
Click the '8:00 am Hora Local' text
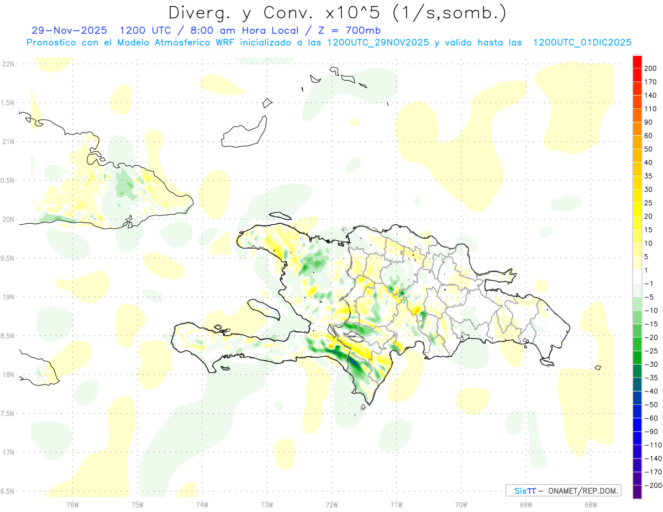[245, 30]
